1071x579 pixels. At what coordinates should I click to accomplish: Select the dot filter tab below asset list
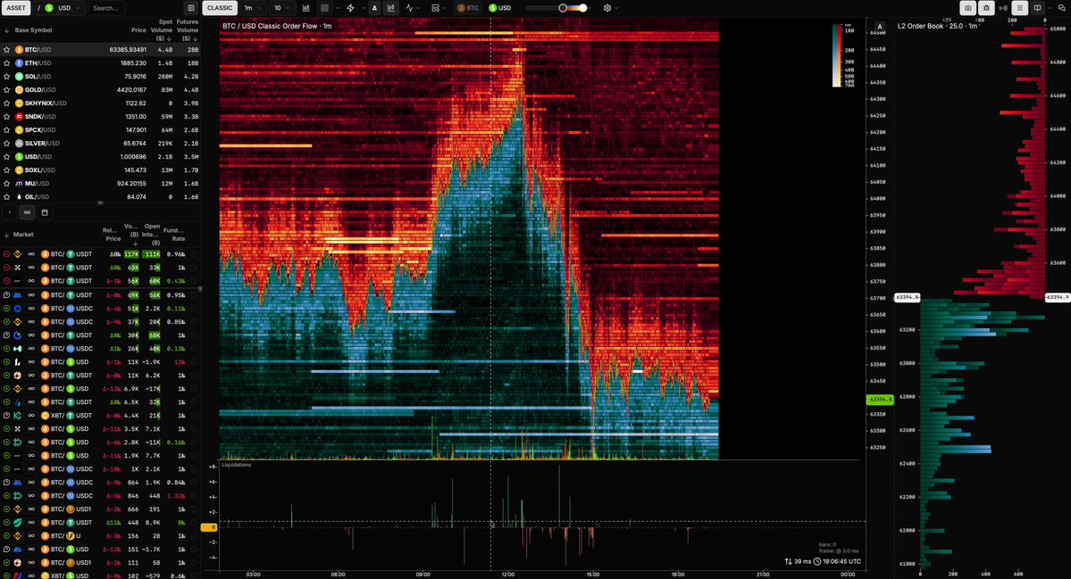click(10, 213)
